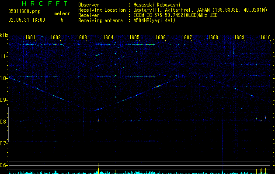This screenshot has width=275, height=174.
Task: Click receiver value ICOM IC-575 53.7492 MHz
Action: (x=175, y=15)
